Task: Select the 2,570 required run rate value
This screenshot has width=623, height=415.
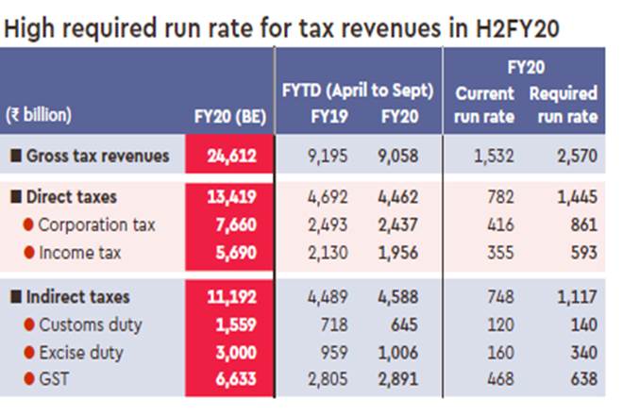Action: coord(575,156)
